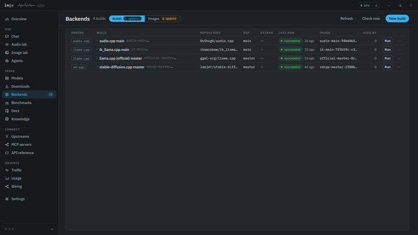Switch to the Builds tab
418x235 pixels.
[127, 19]
